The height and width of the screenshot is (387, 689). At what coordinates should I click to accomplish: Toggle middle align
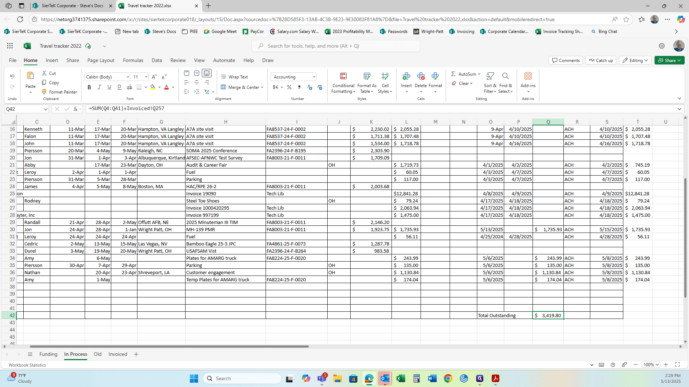click(197, 73)
